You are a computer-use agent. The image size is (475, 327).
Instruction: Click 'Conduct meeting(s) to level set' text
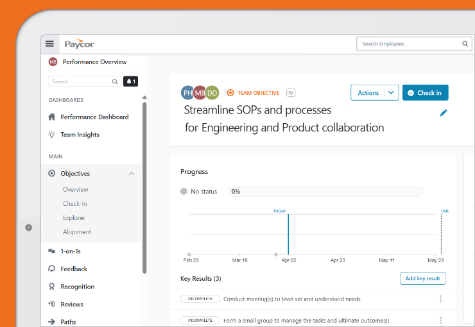(x=291, y=299)
